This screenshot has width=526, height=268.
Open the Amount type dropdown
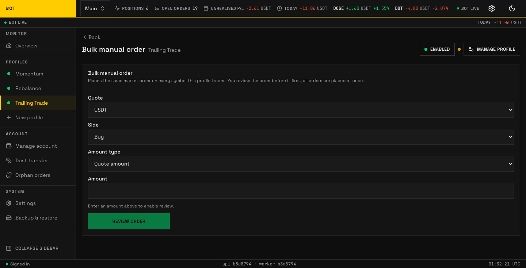click(301, 164)
